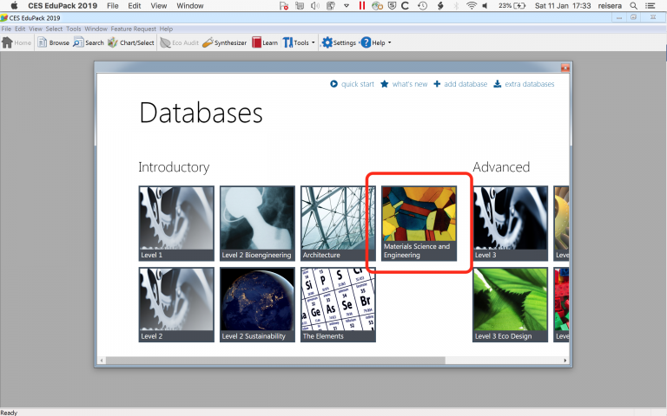Open the Learn book icon

(x=256, y=42)
